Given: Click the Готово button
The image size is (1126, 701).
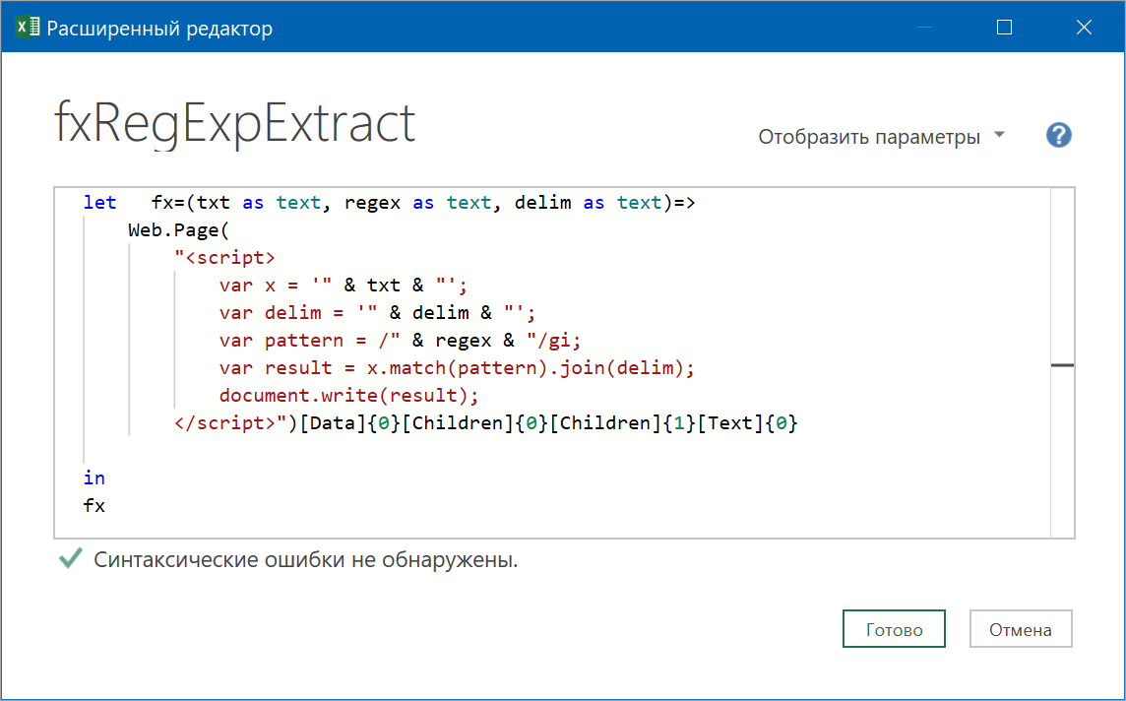Looking at the screenshot, I should (x=894, y=629).
